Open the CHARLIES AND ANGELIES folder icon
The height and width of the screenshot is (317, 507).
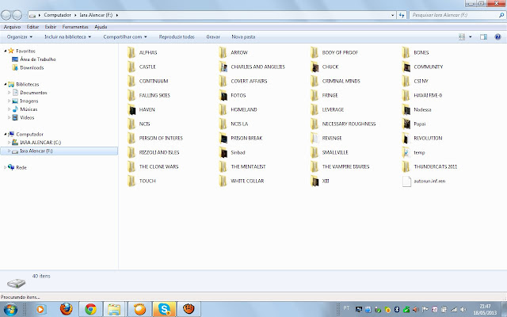coord(223,67)
